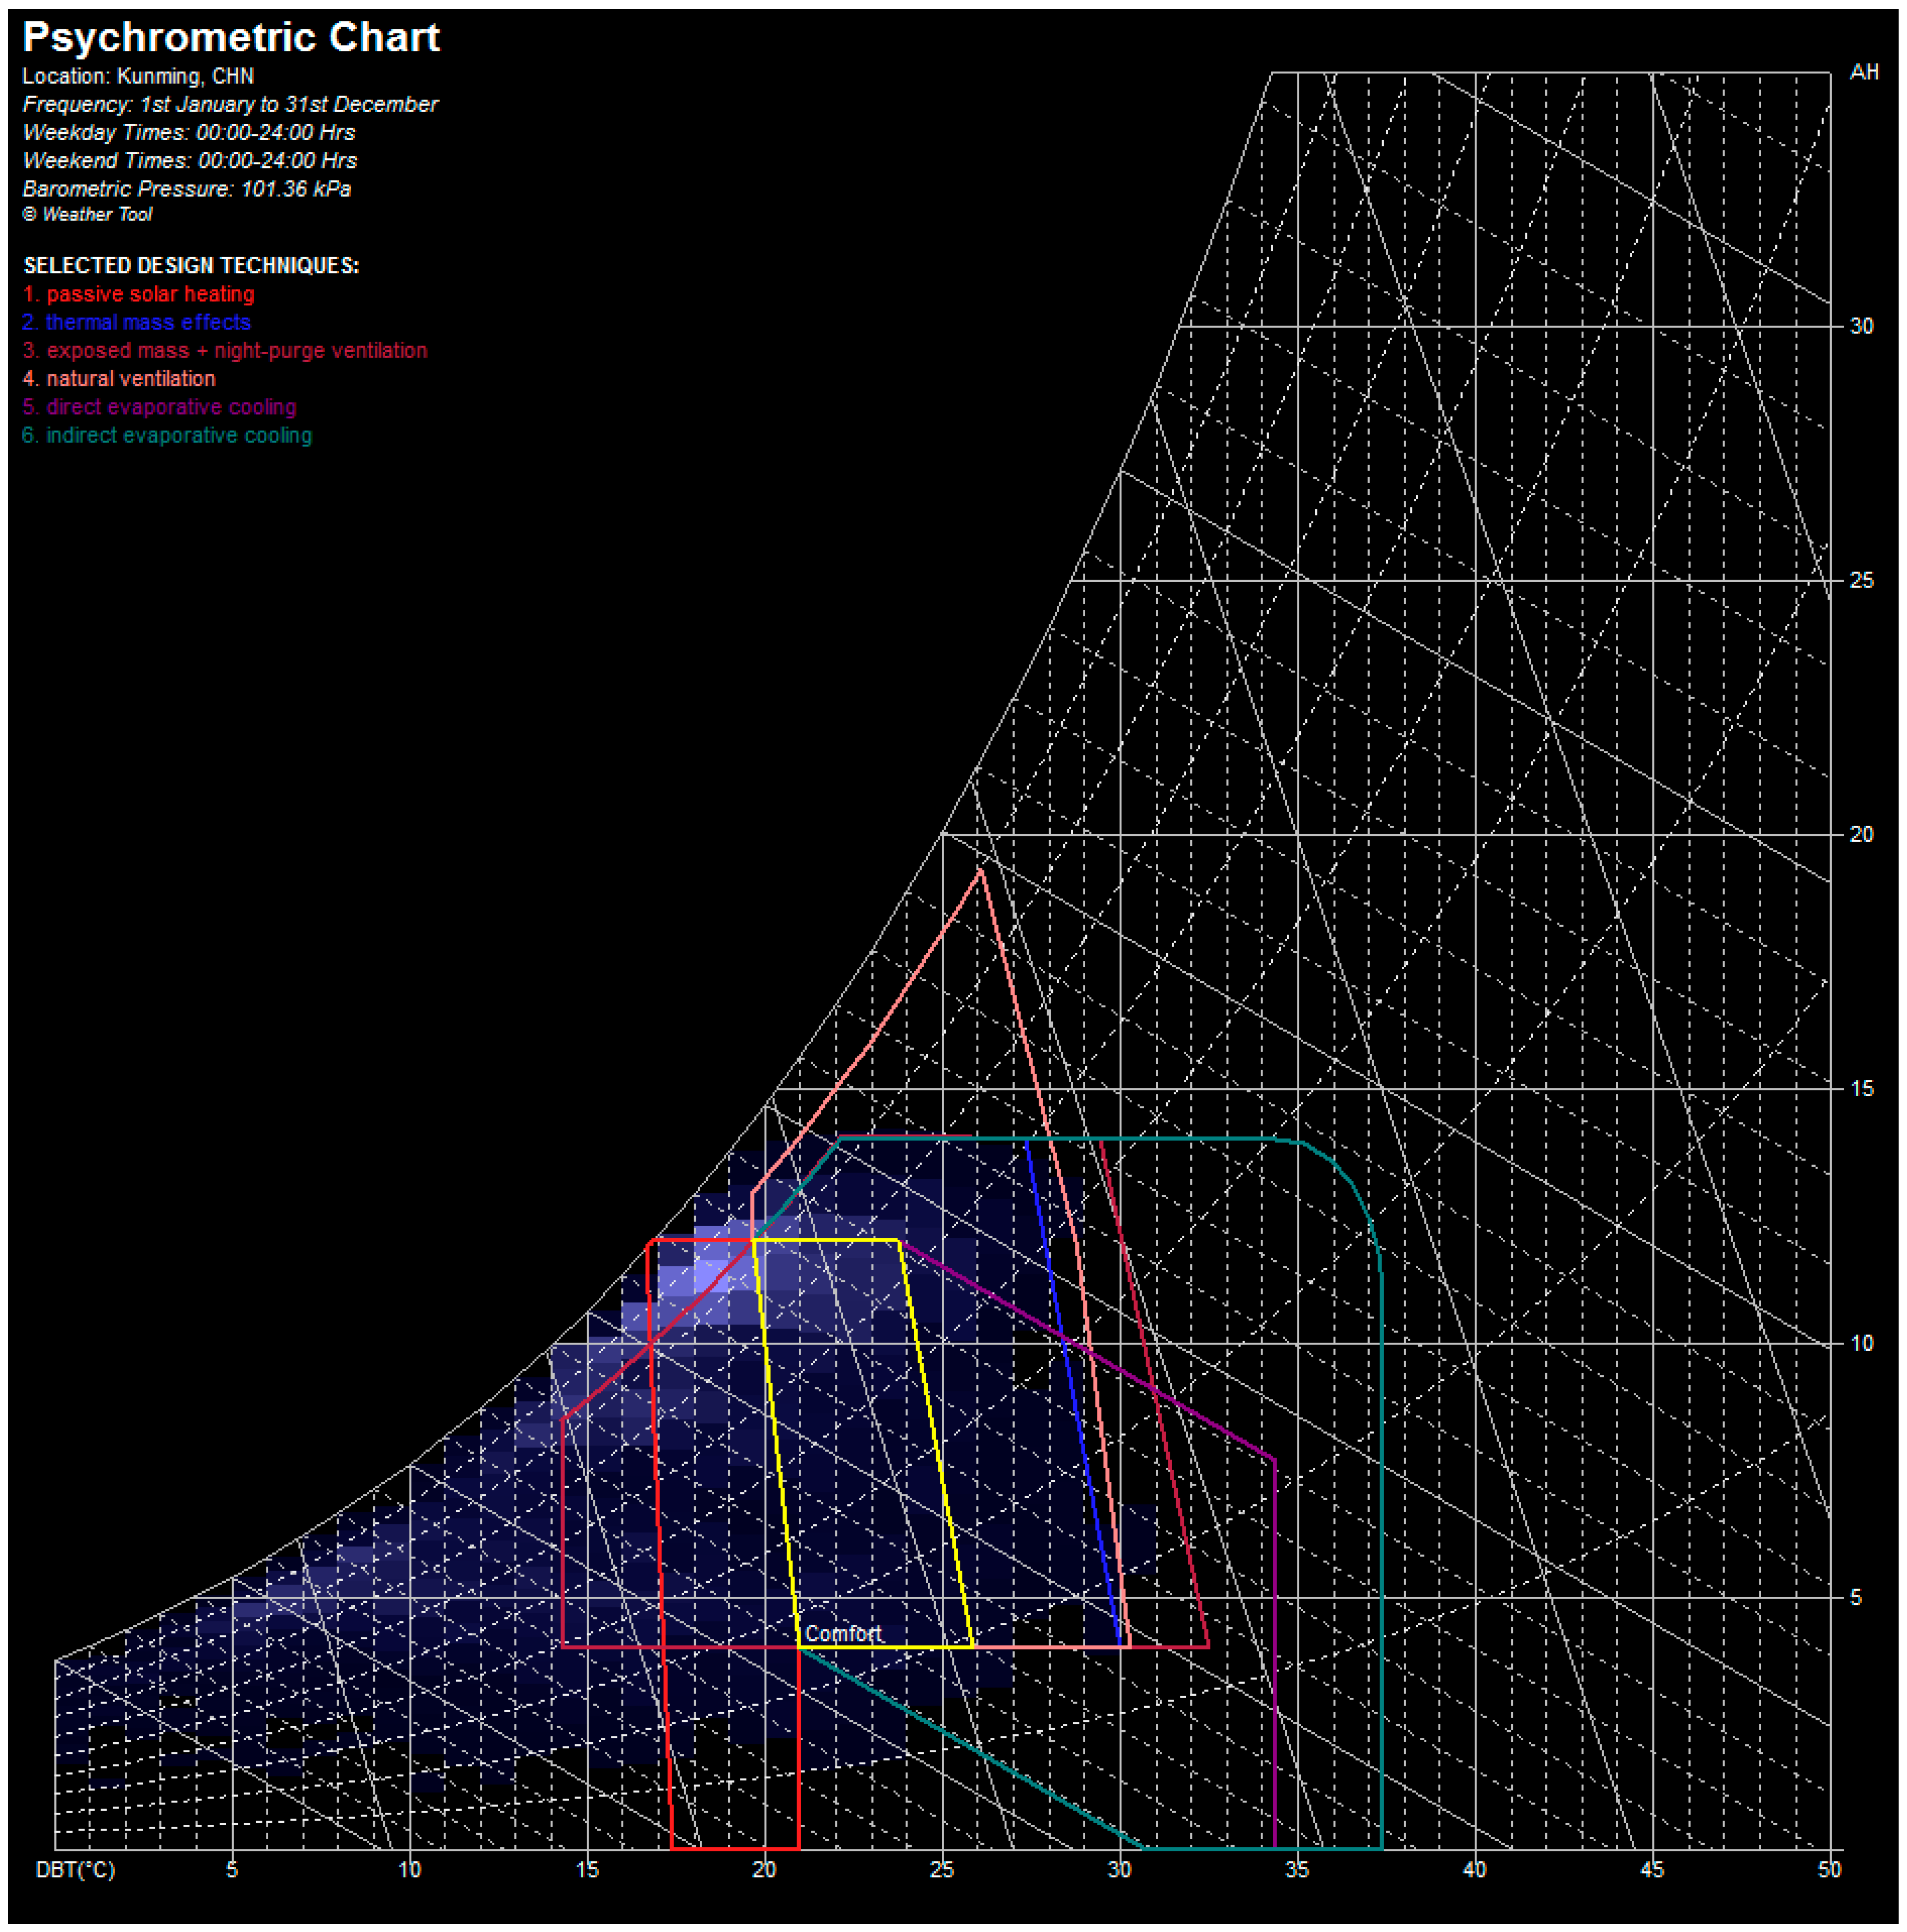Click the 20 tick on DBT axis

pos(764,1869)
